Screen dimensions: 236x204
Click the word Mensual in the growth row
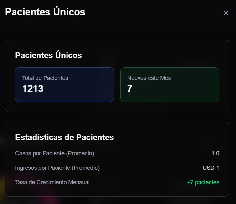pyautogui.click(x=79, y=182)
